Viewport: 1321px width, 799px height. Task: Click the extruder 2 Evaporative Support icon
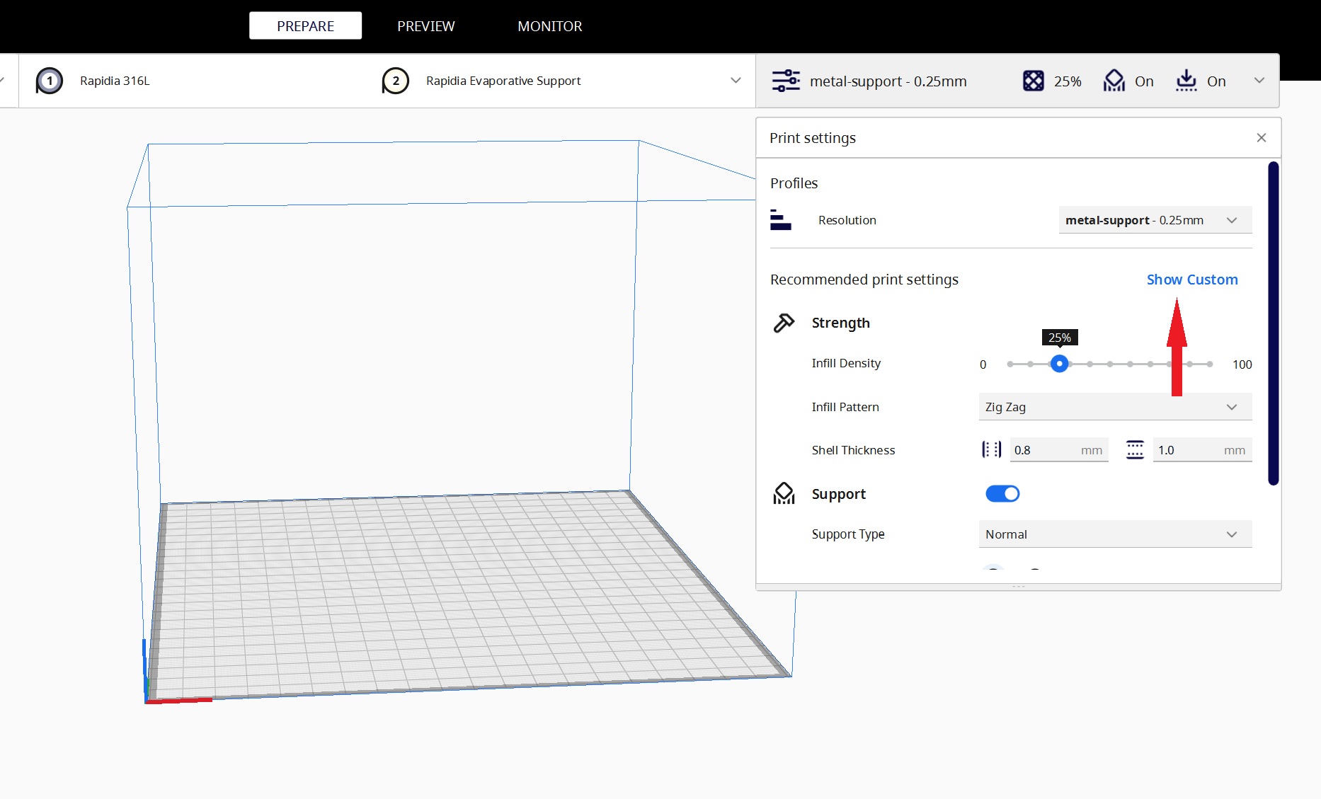click(395, 81)
